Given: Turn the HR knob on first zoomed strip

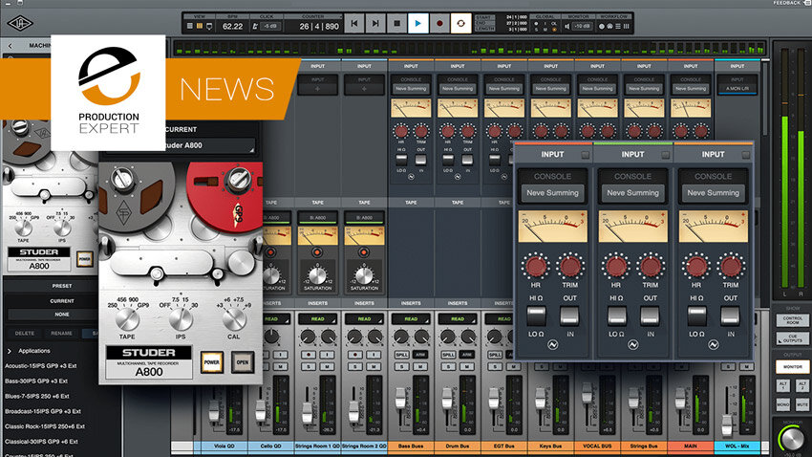Looking at the screenshot, I should (536, 267).
